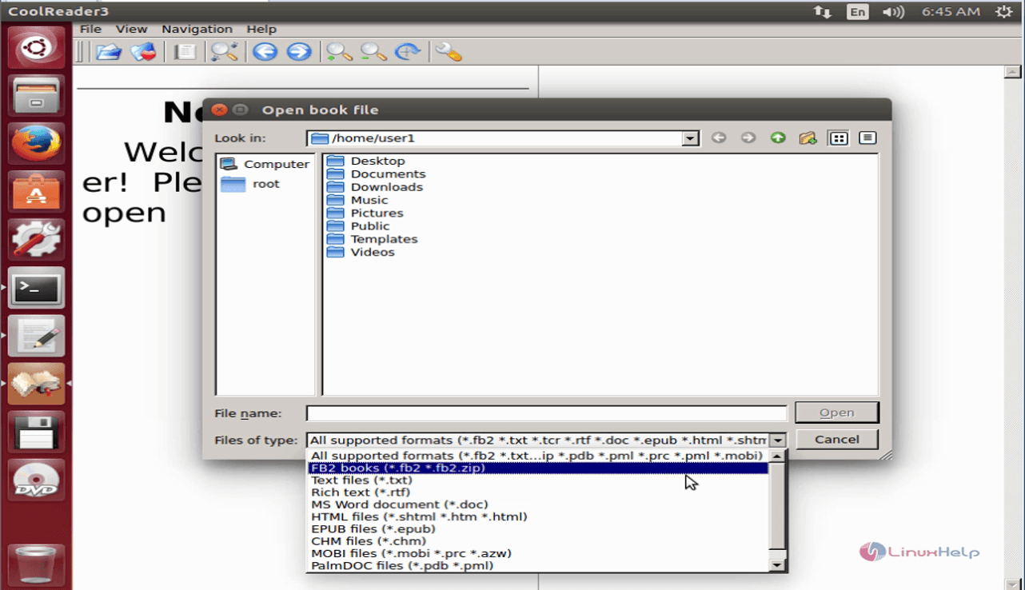Viewport: 1025px width, 590px height.
Task: Select the Pictures folder
Action: [x=365, y=213]
